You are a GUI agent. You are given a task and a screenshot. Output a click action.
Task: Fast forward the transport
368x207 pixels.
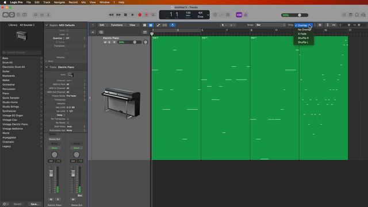point(118,15)
